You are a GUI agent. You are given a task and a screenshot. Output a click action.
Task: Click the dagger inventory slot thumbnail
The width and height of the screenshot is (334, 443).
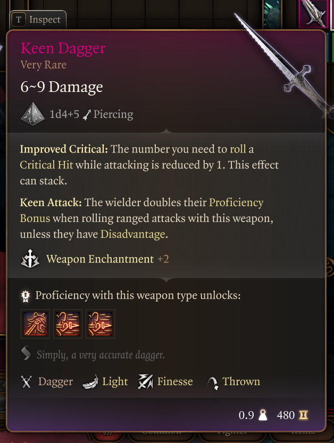313,14
